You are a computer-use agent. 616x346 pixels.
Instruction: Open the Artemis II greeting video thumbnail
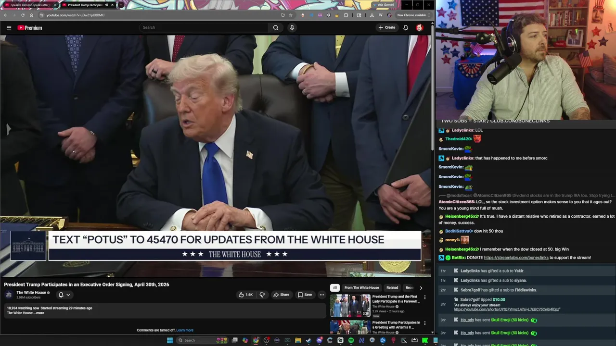[350, 327]
